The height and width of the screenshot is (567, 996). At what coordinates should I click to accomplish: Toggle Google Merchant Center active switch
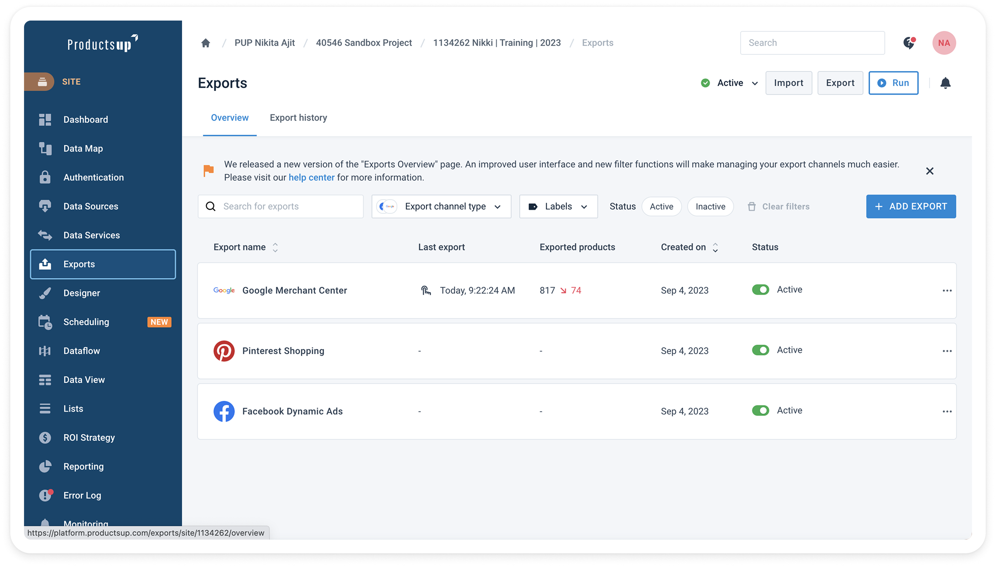(761, 290)
